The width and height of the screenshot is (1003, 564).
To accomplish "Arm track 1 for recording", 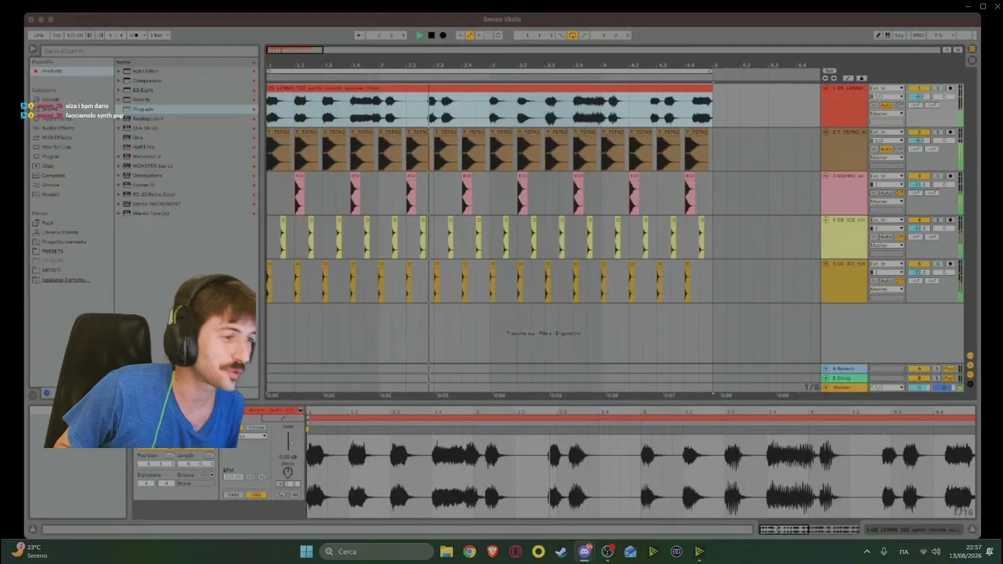I will pos(950,88).
